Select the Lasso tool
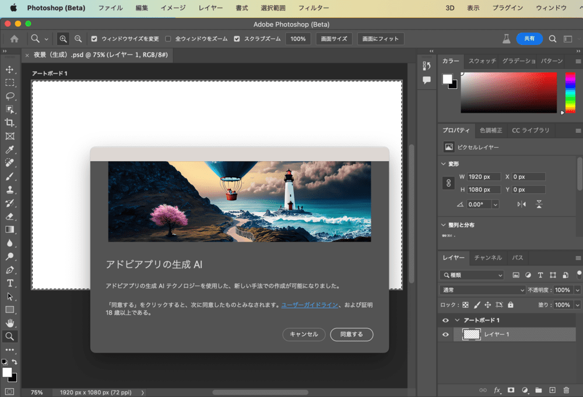This screenshot has height=397, width=583. (10, 96)
